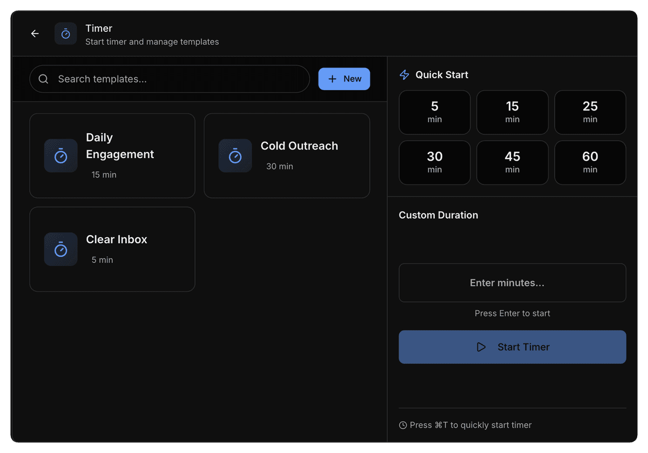The height and width of the screenshot is (453, 648).
Task: Click the Timer stopwatch icon in header
Action: pyautogui.click(x=65, y=33)
